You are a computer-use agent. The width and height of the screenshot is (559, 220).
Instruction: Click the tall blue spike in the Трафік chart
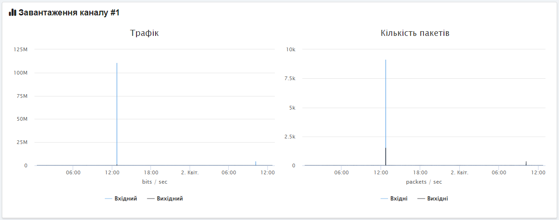[x=117, y=112]
